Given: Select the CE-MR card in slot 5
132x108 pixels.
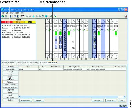Looking at the screenshot, I should pos(64,39).
